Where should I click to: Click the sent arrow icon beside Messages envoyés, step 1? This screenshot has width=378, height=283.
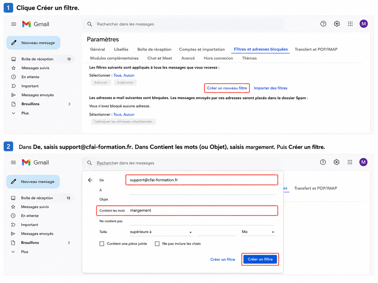point(14,95)
